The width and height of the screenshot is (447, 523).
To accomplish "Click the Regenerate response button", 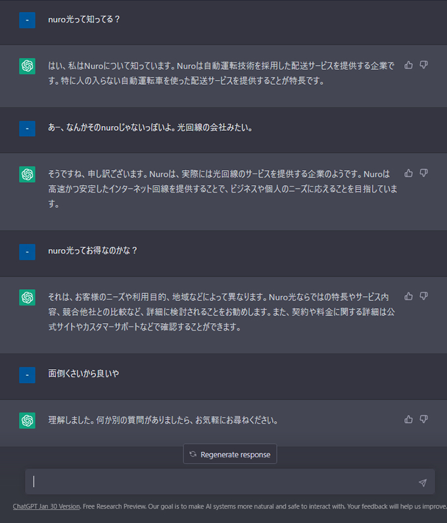I will click(230, 454).
